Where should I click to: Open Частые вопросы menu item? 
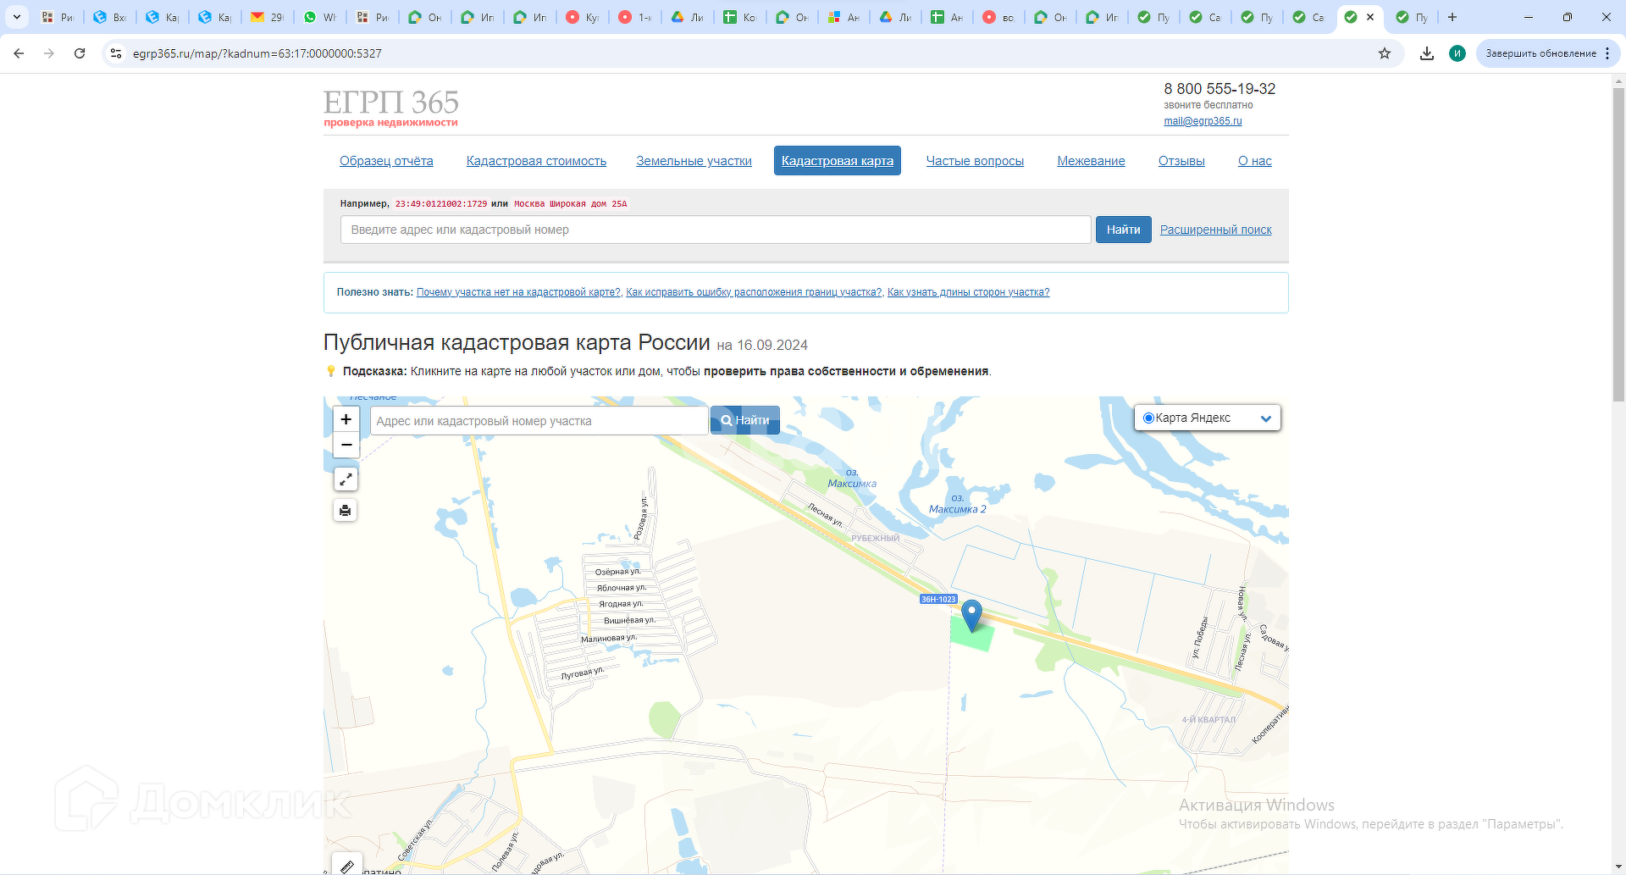point(975,161)
